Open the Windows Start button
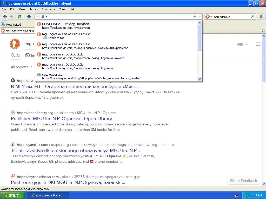This screenshot has height=199, width=266. pyautogui.click(x=12, y=195)
